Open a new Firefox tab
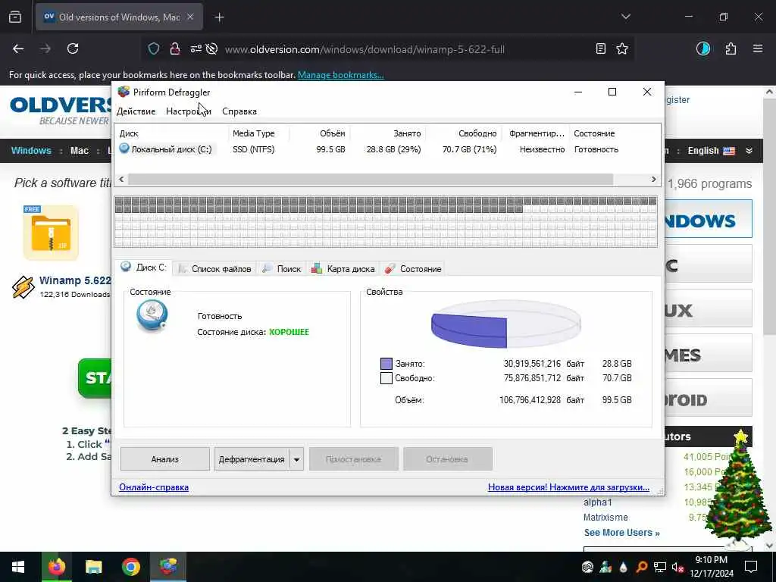 pos(219,17)
